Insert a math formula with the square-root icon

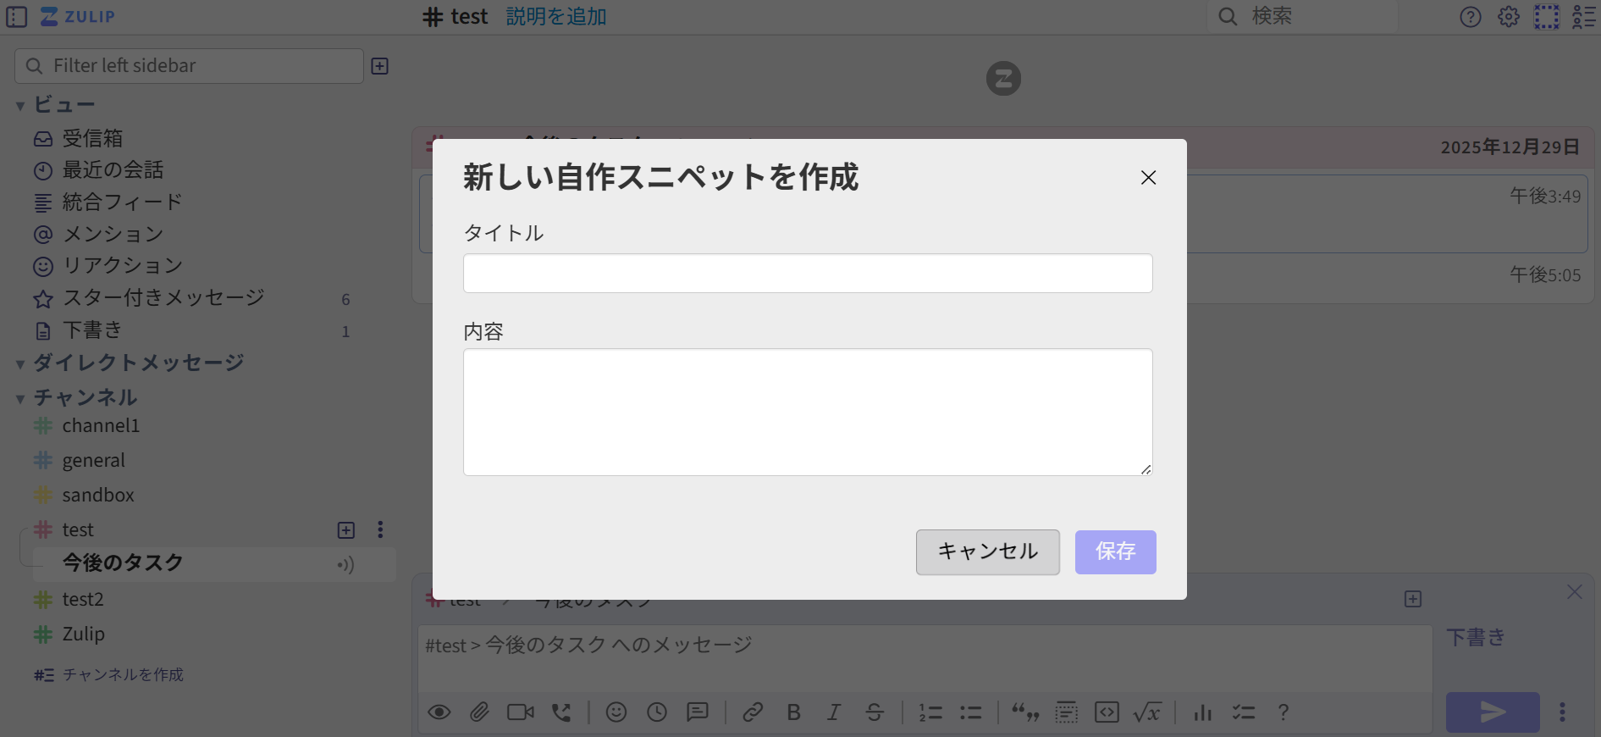[x=1147, y=712]
